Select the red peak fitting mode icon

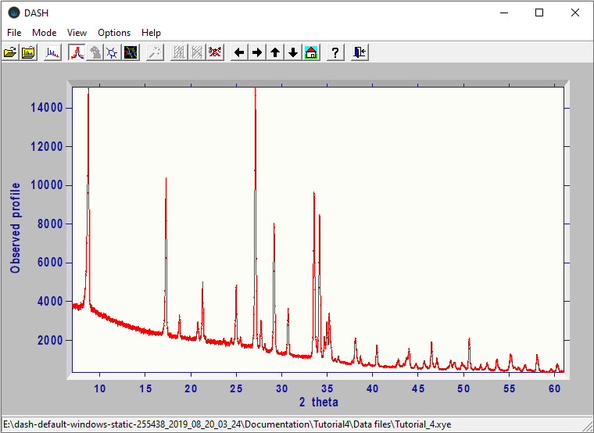click(77, 52)
